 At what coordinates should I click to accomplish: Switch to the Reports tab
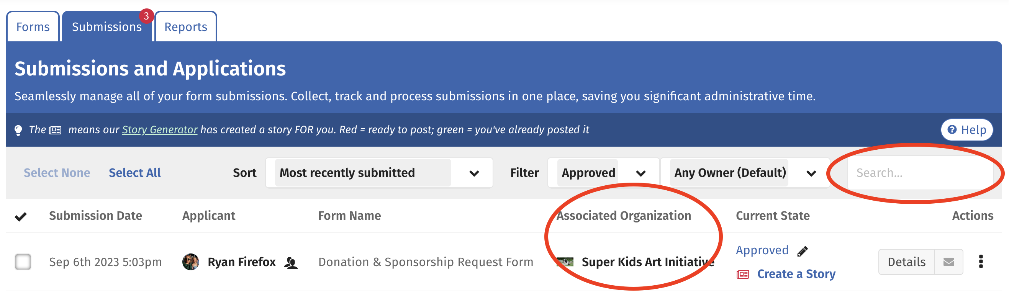(x=186, y=27)
